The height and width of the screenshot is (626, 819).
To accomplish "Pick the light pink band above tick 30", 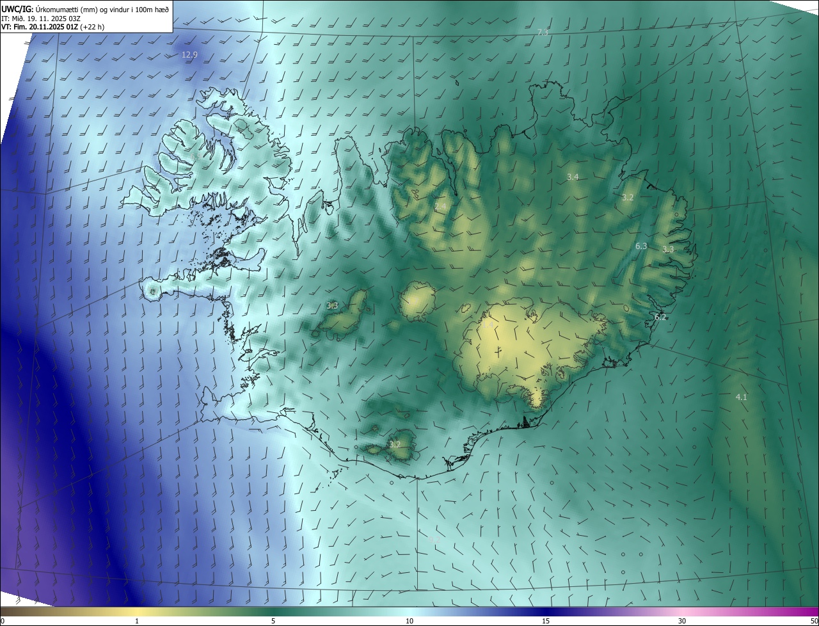I will point(682,611).
